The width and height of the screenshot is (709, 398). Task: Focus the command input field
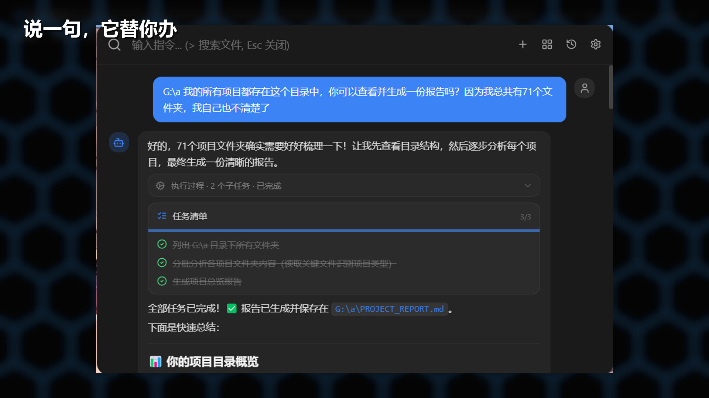pos(210,45)
